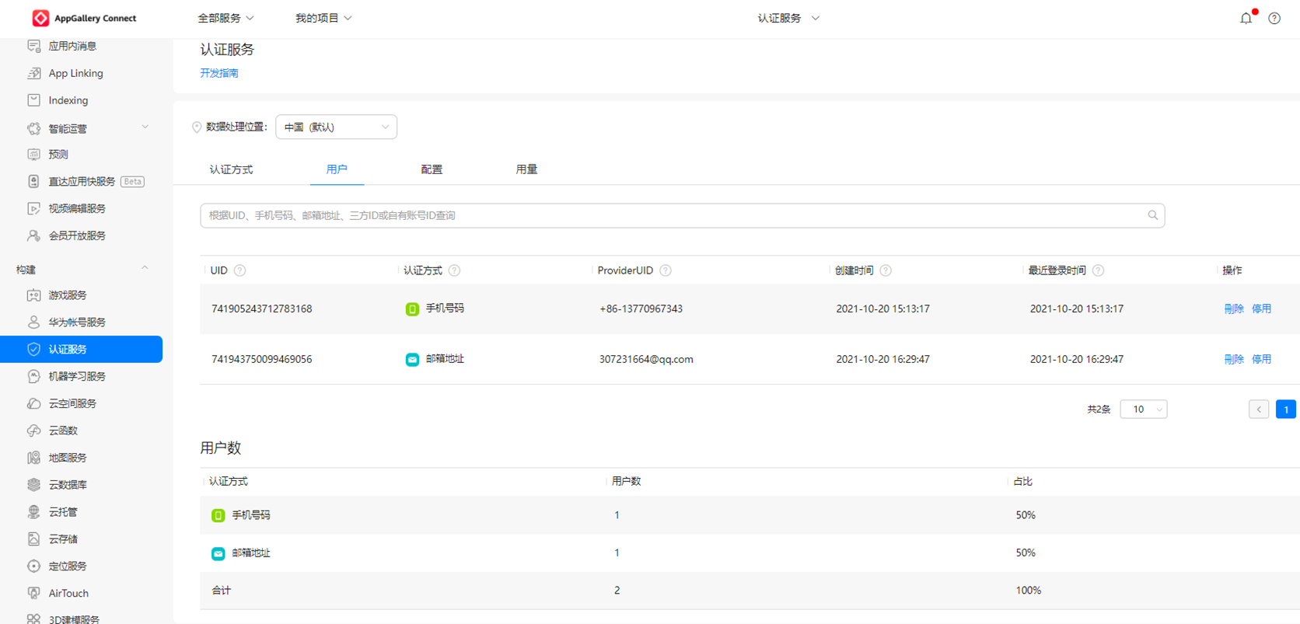
Task: Click the ProviderUID +86-13770967343 cell
Action: point(641,309)
